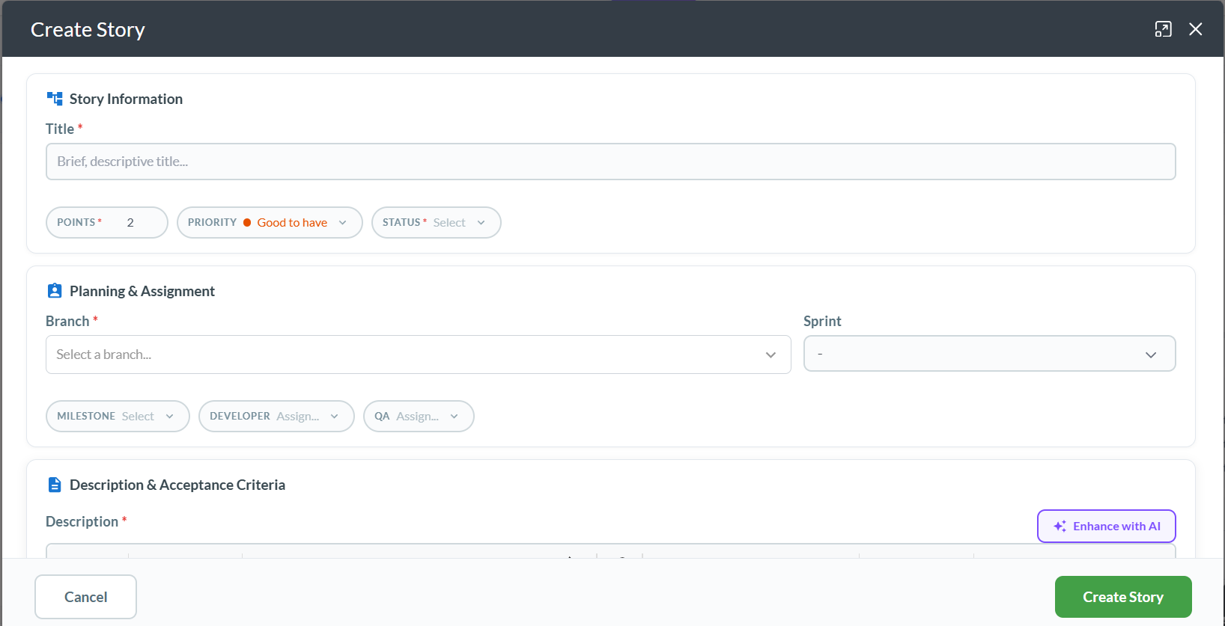The width and height of the screenshot is (1225, 626).
Task: Click the Title field label
Action: 60,129
